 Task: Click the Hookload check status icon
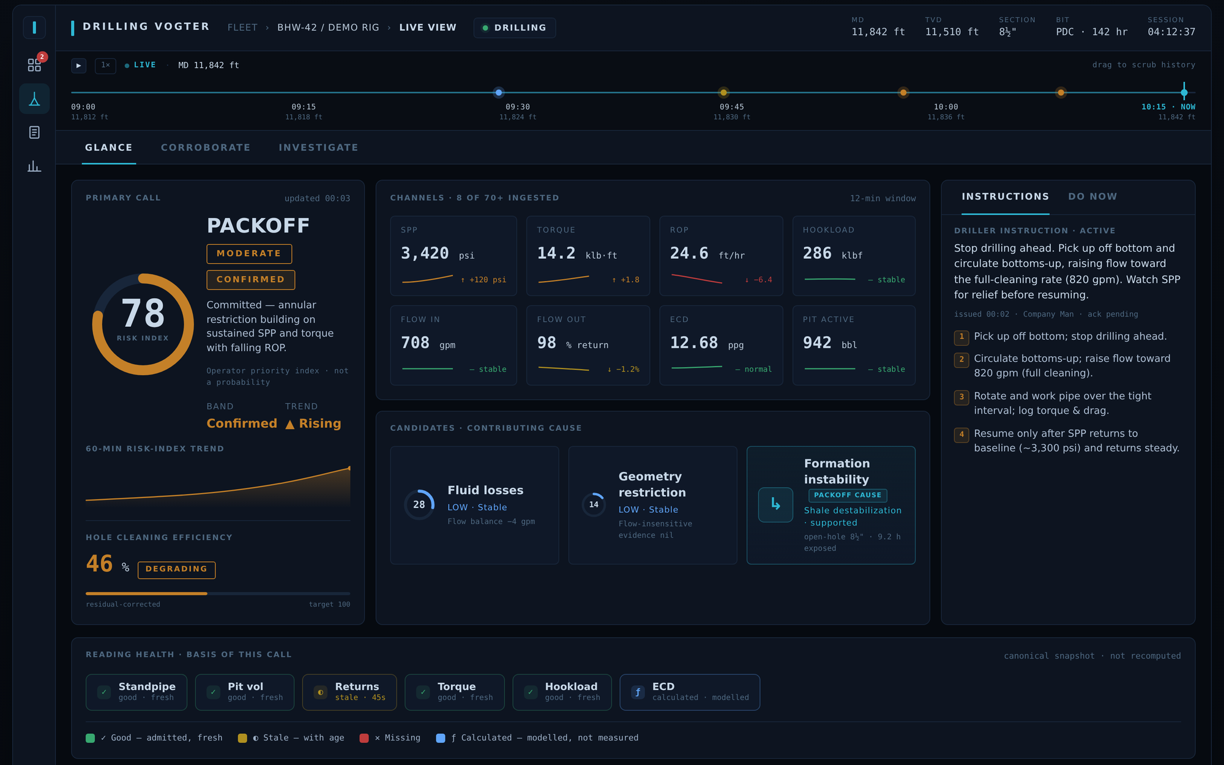coord(531,692)
